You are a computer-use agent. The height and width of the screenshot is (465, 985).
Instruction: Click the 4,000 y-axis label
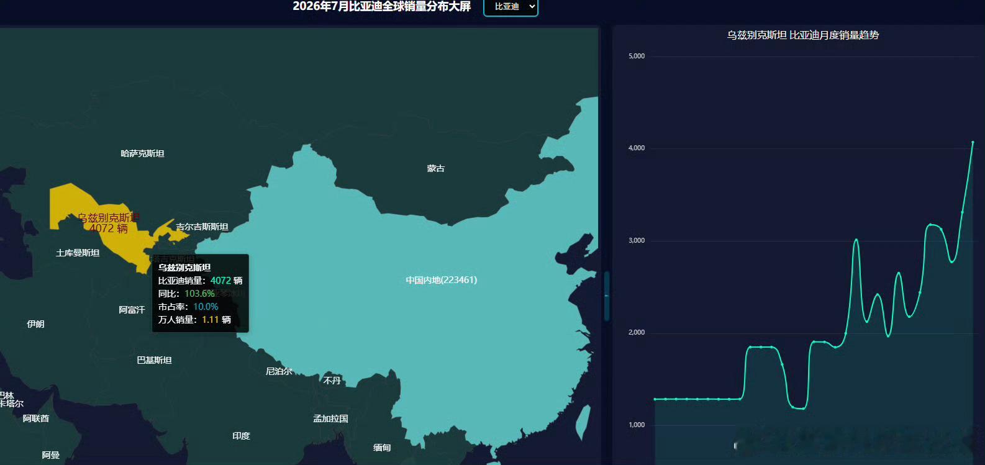pos(637,148)
